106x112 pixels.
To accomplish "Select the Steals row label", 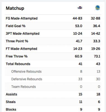I will [11, 102].
